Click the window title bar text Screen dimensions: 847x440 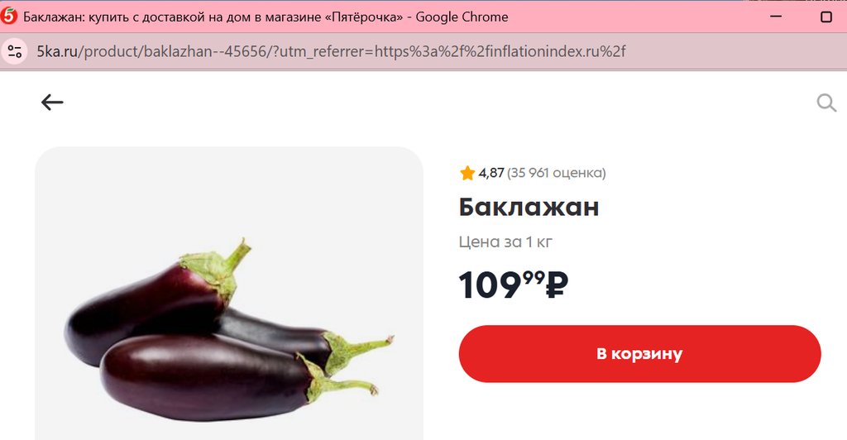click(266, 17)
